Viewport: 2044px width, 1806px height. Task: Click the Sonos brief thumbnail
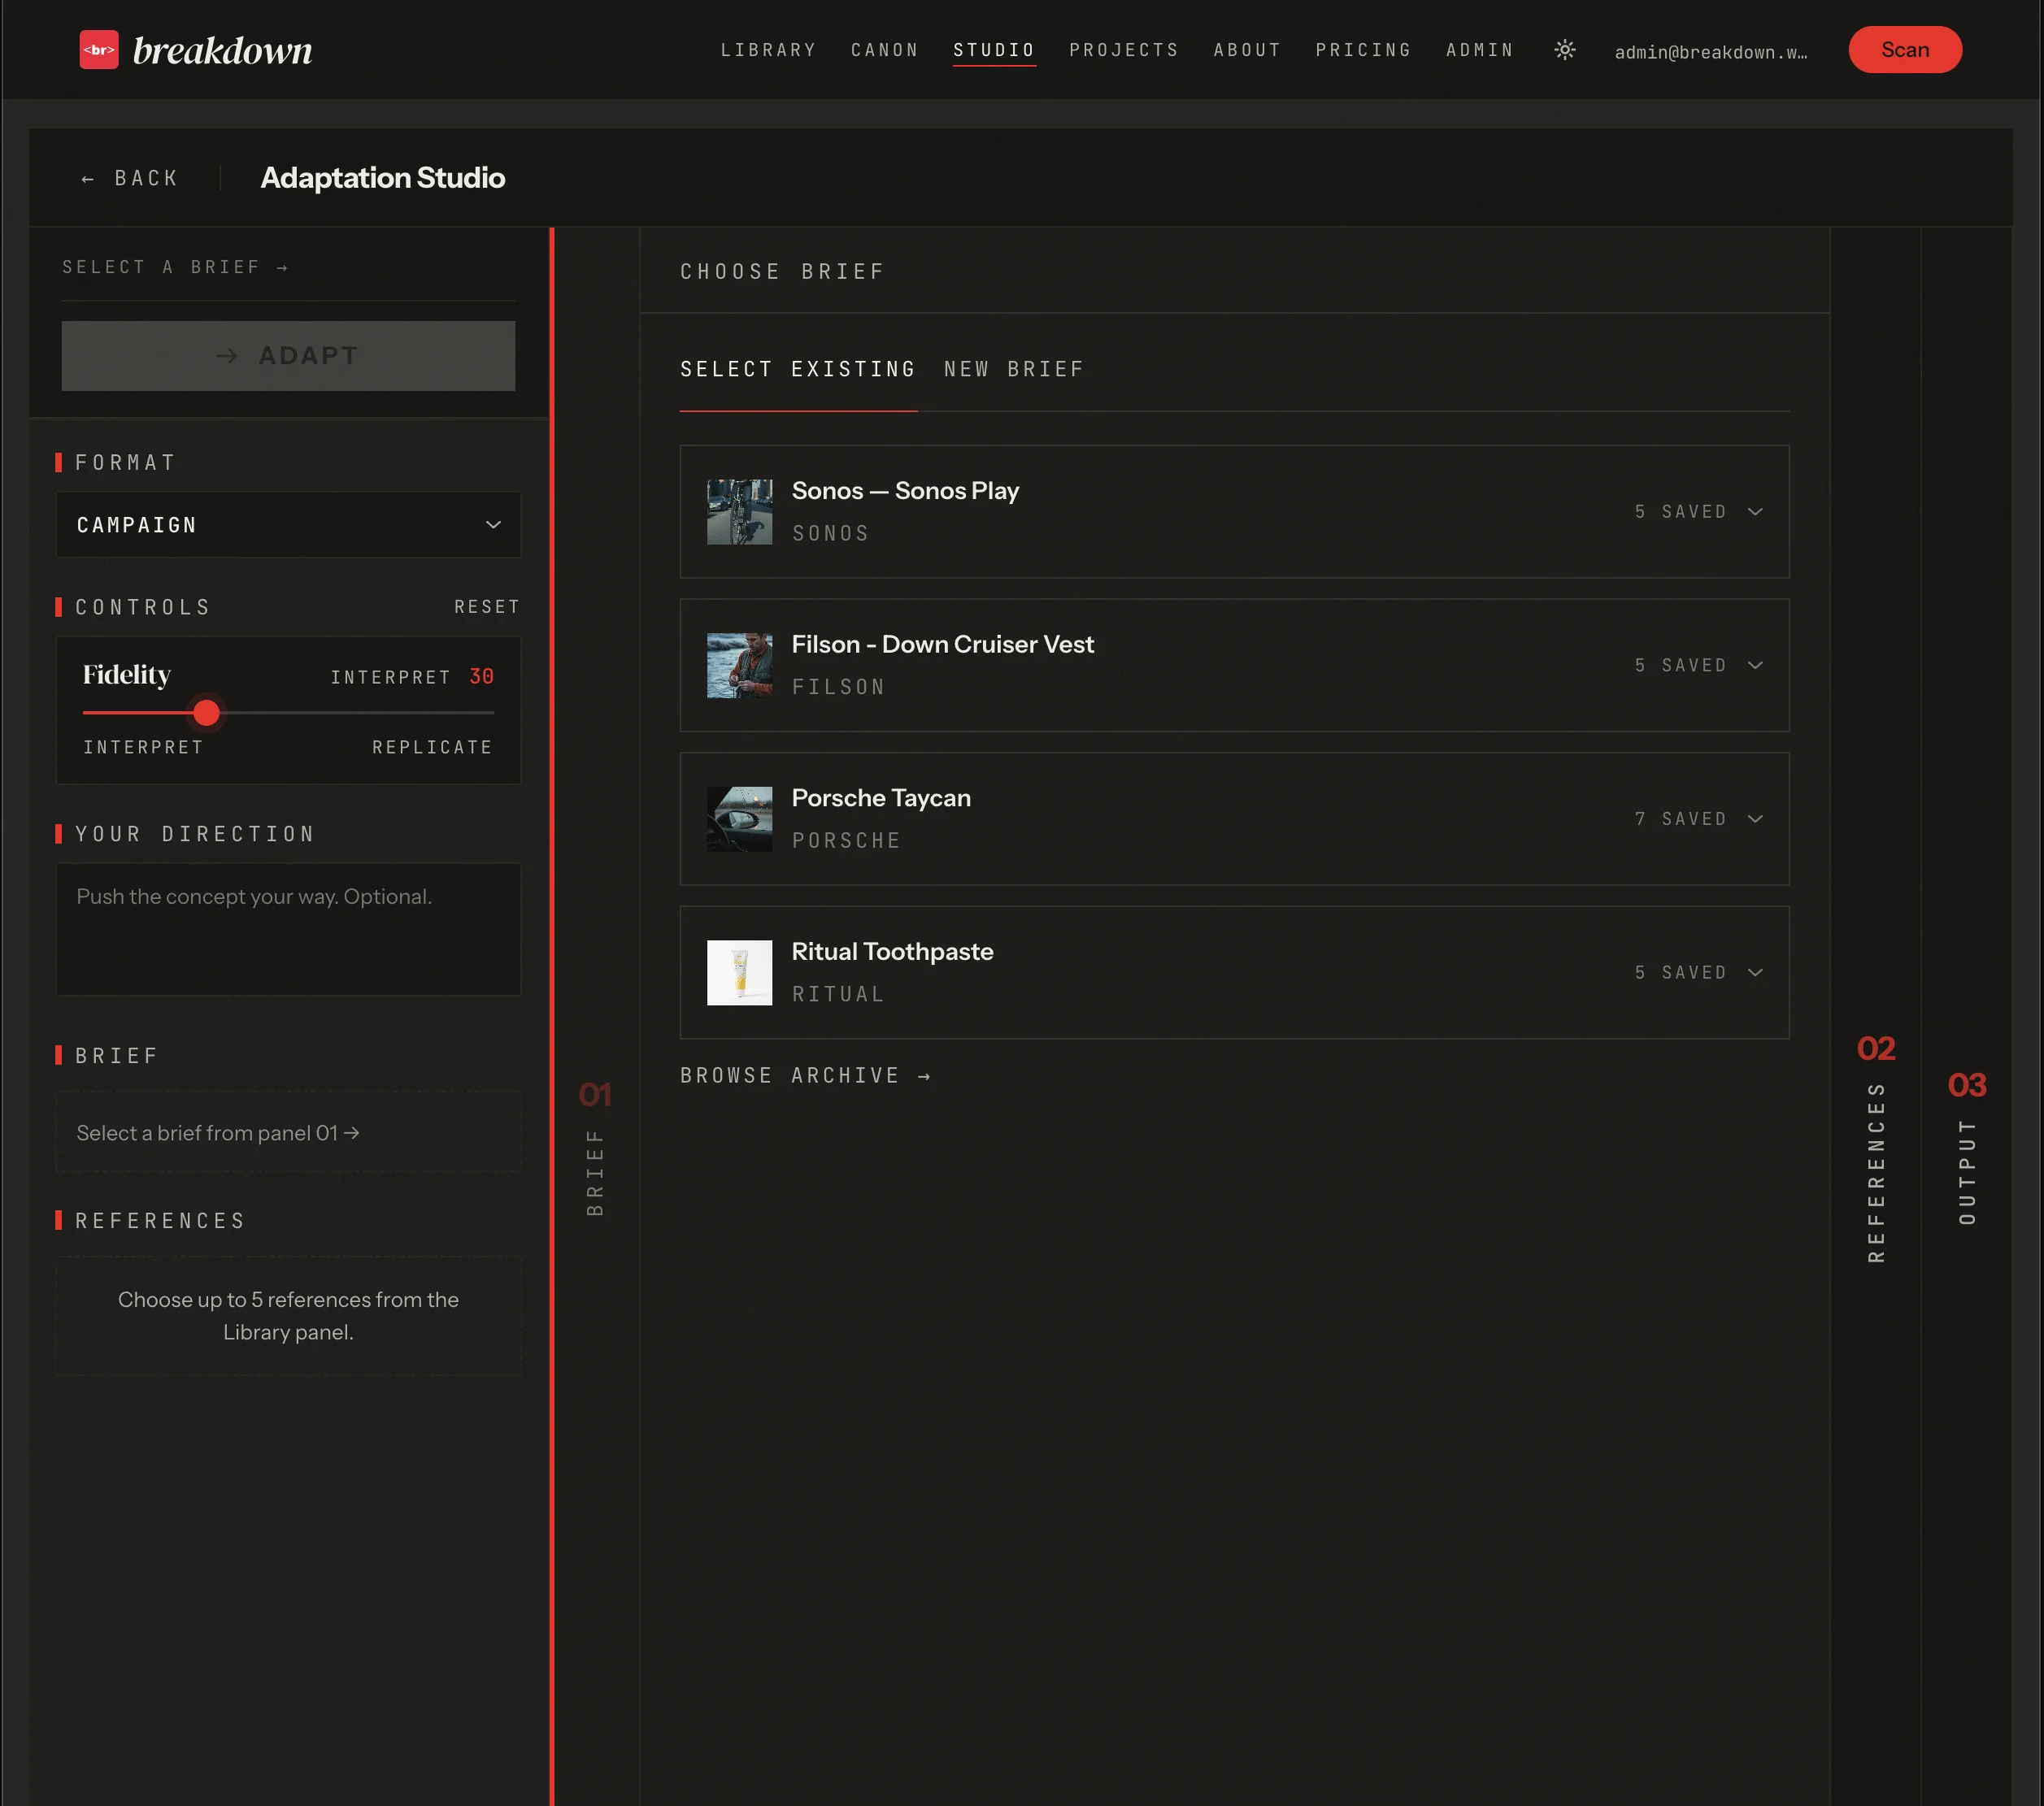tap(739, 512)
